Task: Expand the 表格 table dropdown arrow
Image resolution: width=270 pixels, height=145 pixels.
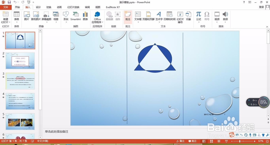Action: [x=17, y=22]
